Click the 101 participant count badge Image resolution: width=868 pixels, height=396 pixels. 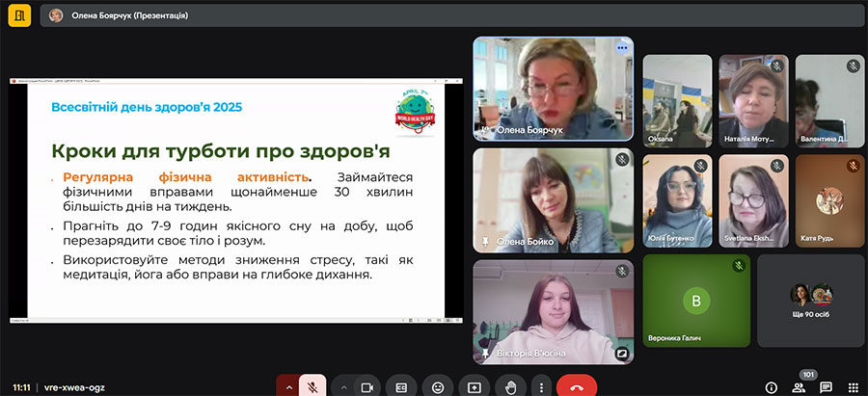pyautogui.click(x=809, y=375)
